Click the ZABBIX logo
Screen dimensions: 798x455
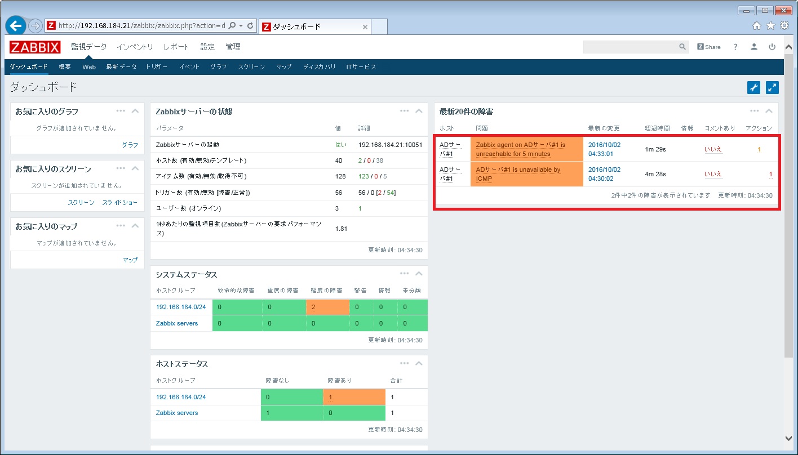(35, 47)
